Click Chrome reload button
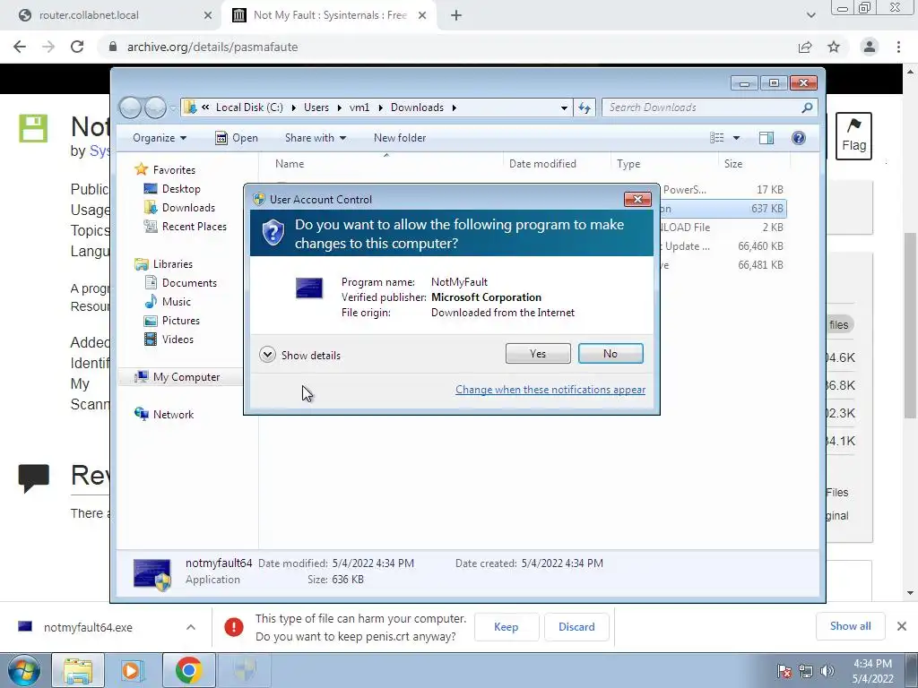 coord(77,47)
